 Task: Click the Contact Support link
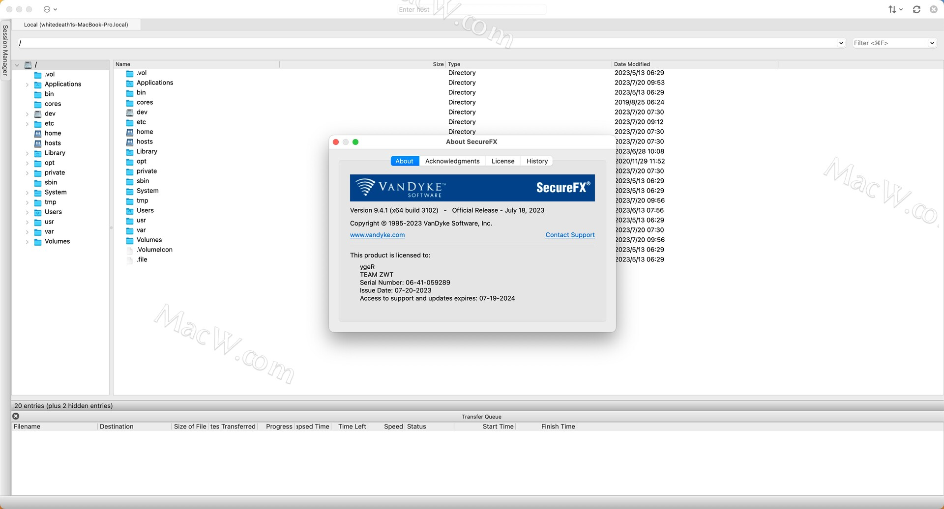pos(570,235)
